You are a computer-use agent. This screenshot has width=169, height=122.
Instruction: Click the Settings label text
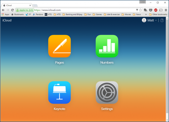[x=107, y=109]
